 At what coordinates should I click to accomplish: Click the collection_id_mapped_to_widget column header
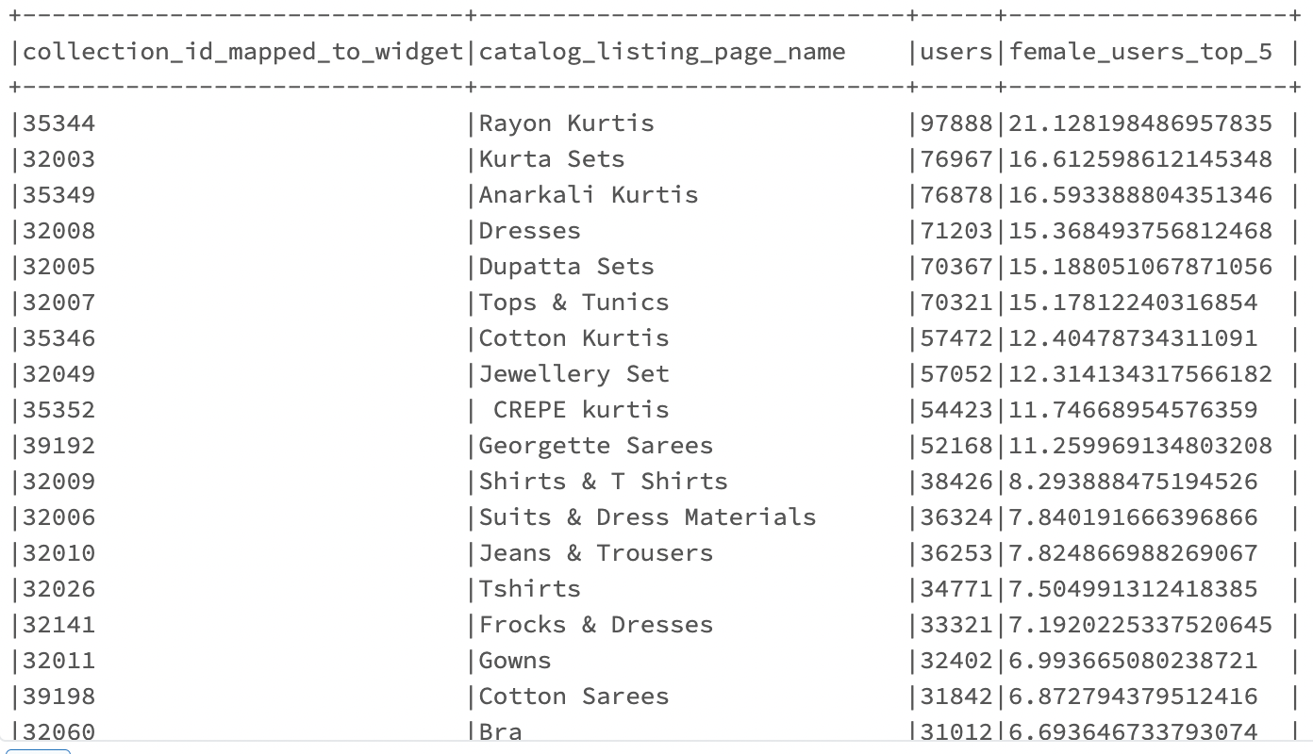tap(242, 52)
